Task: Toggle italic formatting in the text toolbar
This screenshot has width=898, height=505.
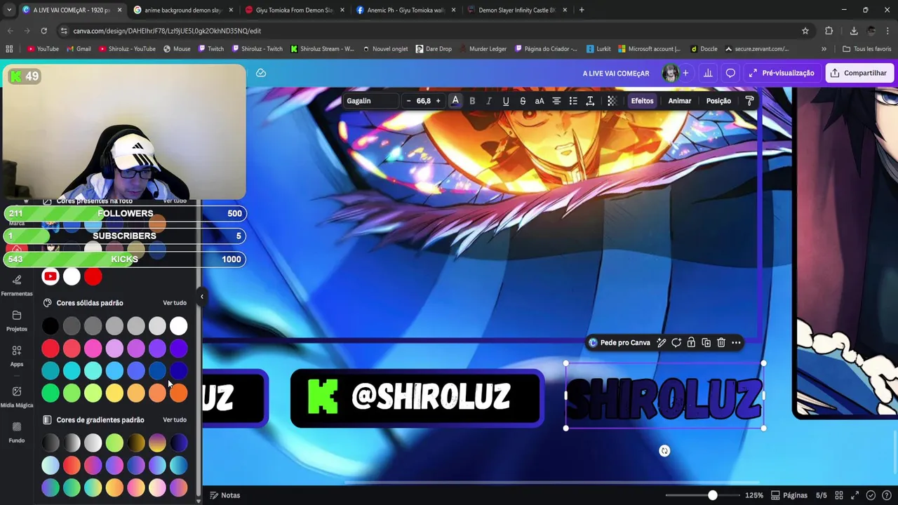Action: tap(489, 101)
